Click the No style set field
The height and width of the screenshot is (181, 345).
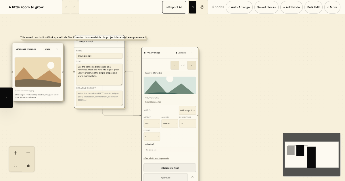(170, 150)
